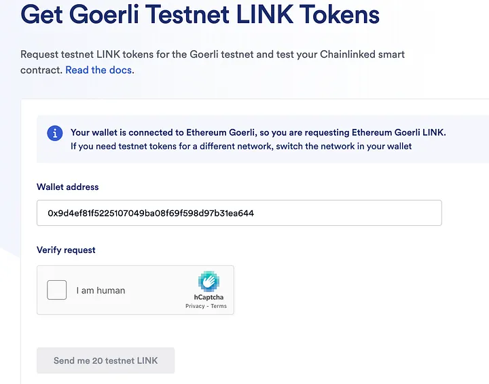Focus the Wallet address input field
489x384 pixels.
(239, 213)
